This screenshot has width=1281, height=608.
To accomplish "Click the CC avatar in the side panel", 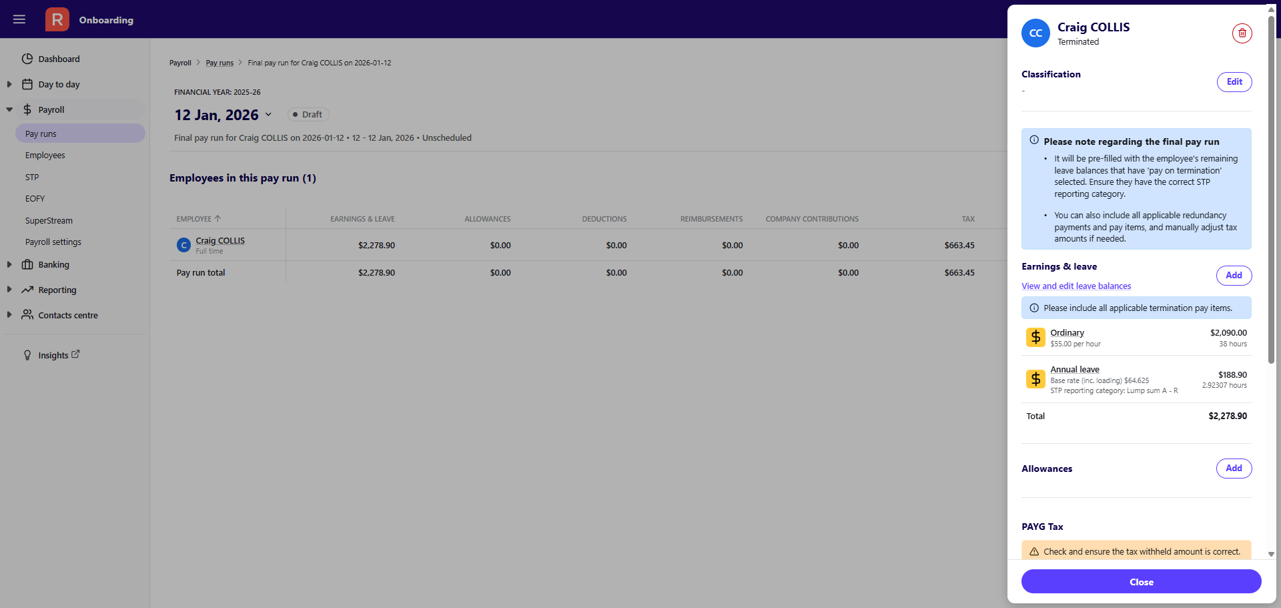I will [x=1035, y=33].
